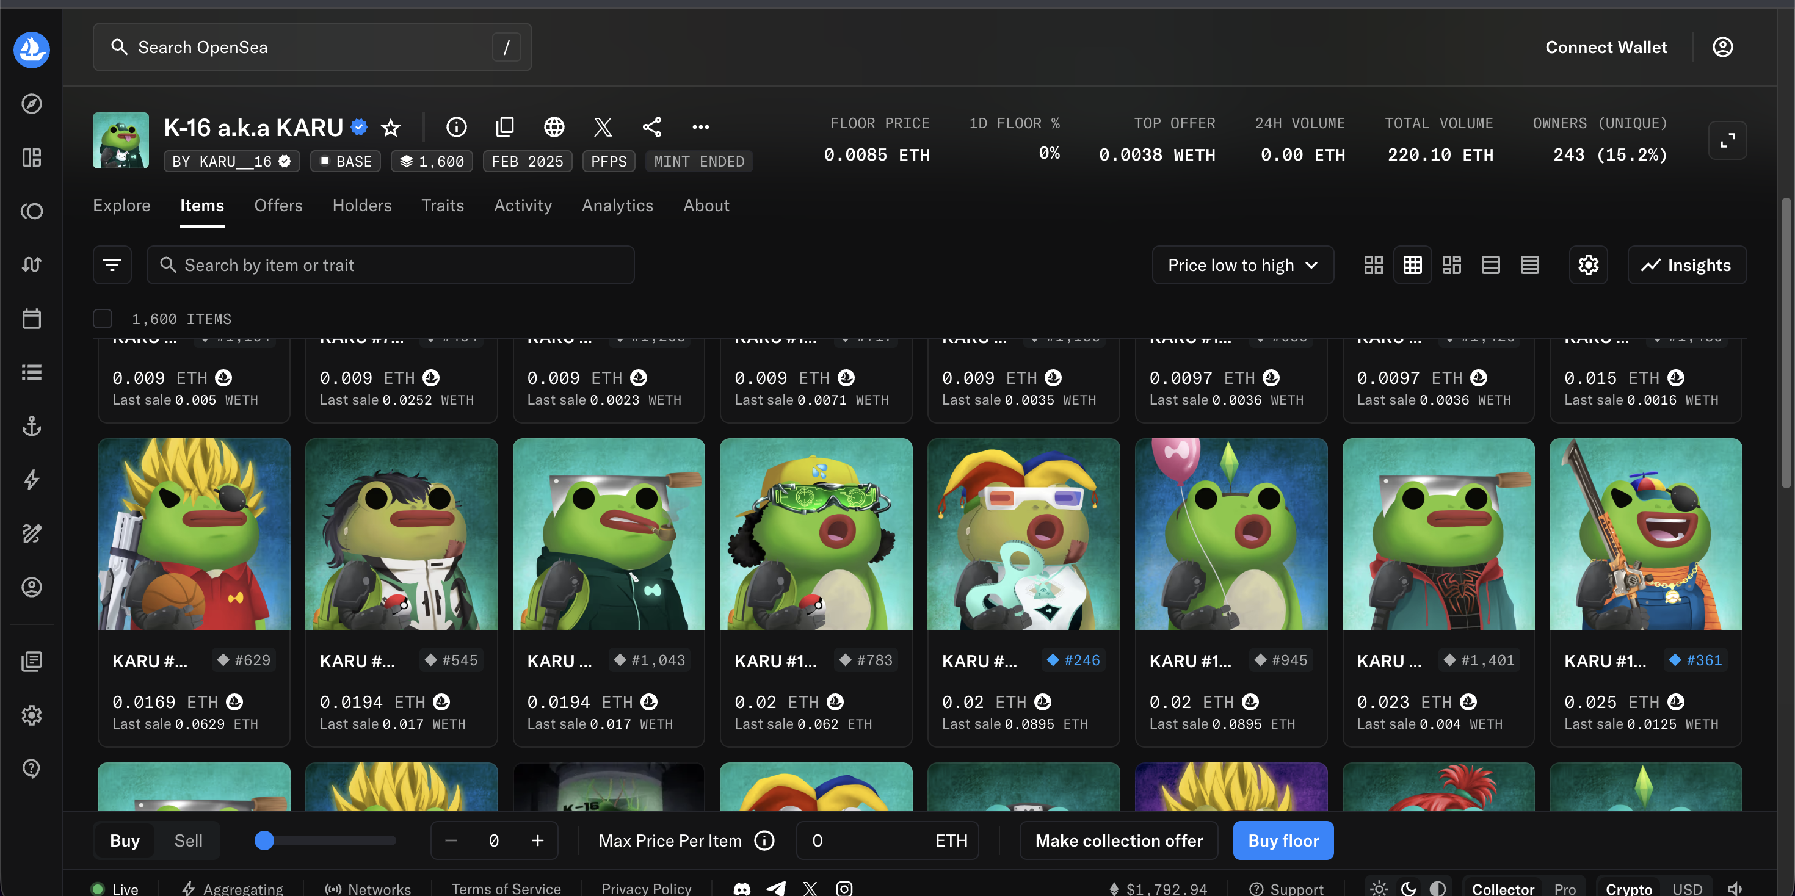
Task: Open the About tab
Action: [706, 206]
